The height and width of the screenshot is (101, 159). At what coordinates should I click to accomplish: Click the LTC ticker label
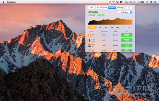pos(93,50)
